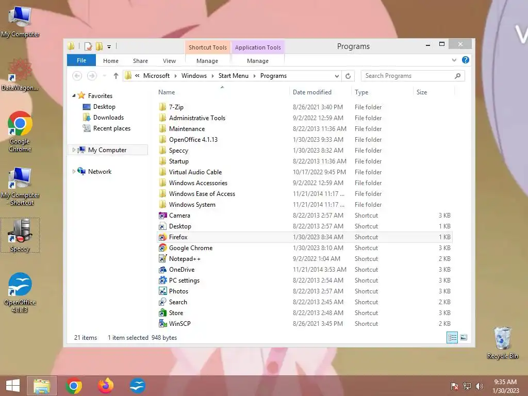Select the Search shortcut icon
This screenshot has width=528, height=396.
tap(162, 302)
